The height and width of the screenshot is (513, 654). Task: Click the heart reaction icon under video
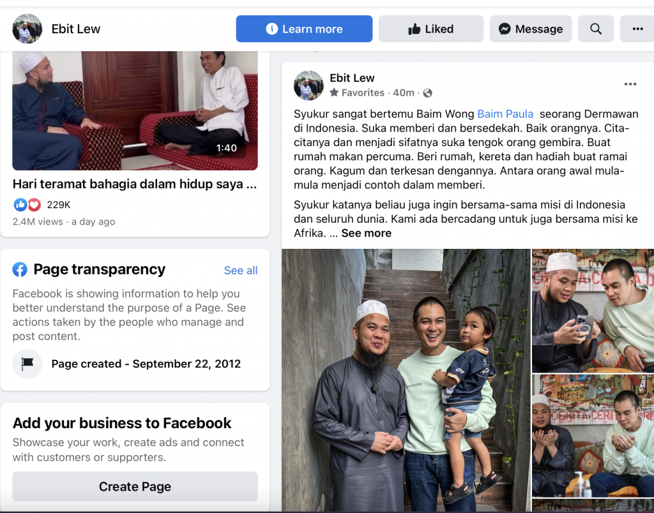(x=34, y=205)
